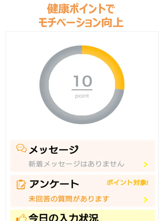Viewport: 165px width, 221px height.
Task: Click the 健康ポイントで heading line
Action: coord(81,9)
